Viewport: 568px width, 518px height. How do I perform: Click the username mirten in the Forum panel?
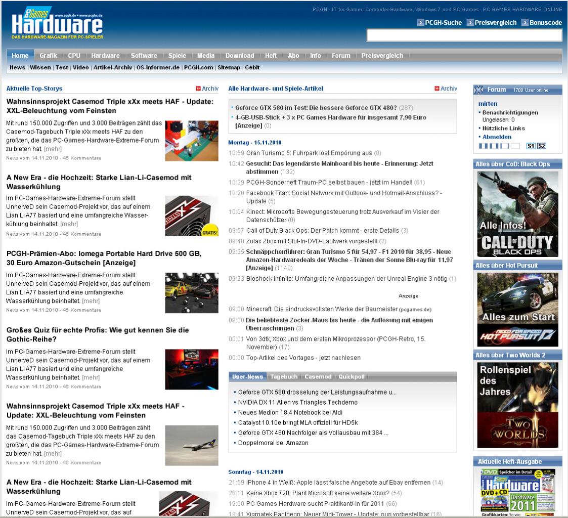point(488,104)
